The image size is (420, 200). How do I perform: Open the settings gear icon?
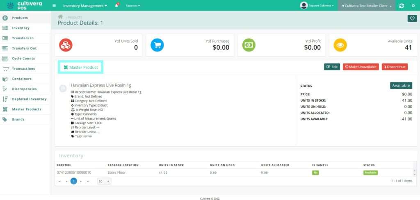pos(413,6)
